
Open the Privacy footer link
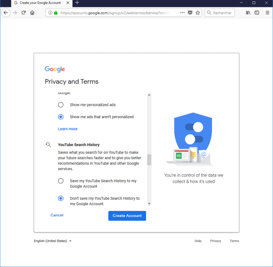(216, 241)
